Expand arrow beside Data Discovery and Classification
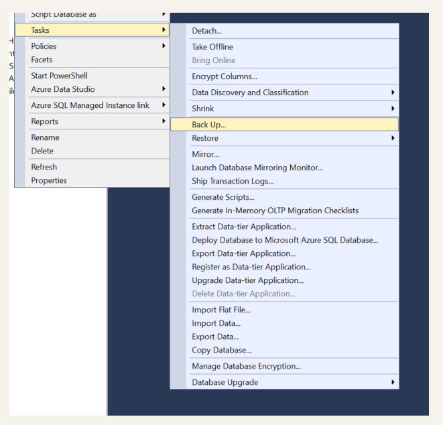Image resolution: width=443 pixels, height=425 pixels. [x=393, y=93]
